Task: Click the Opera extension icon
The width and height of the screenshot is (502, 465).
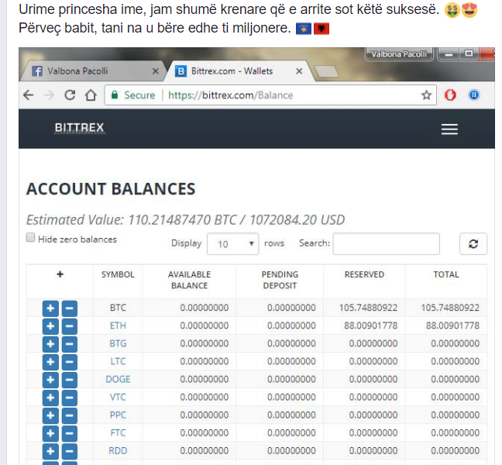Action: coord(451,95)
